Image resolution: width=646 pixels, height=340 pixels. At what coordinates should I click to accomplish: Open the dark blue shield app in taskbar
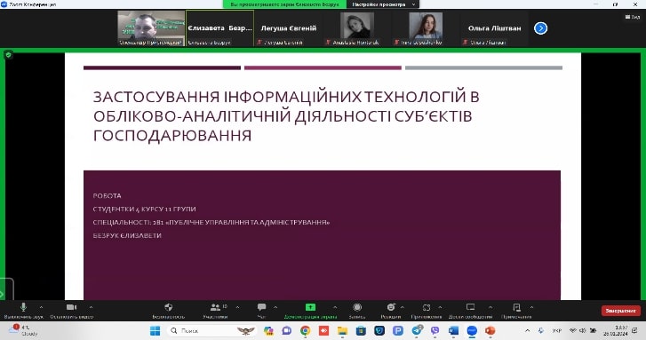[379, 330]
